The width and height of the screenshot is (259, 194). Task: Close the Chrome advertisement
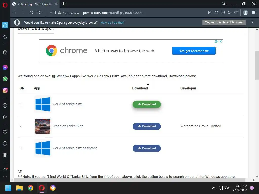pyautogui.click(x=221, y=42)
